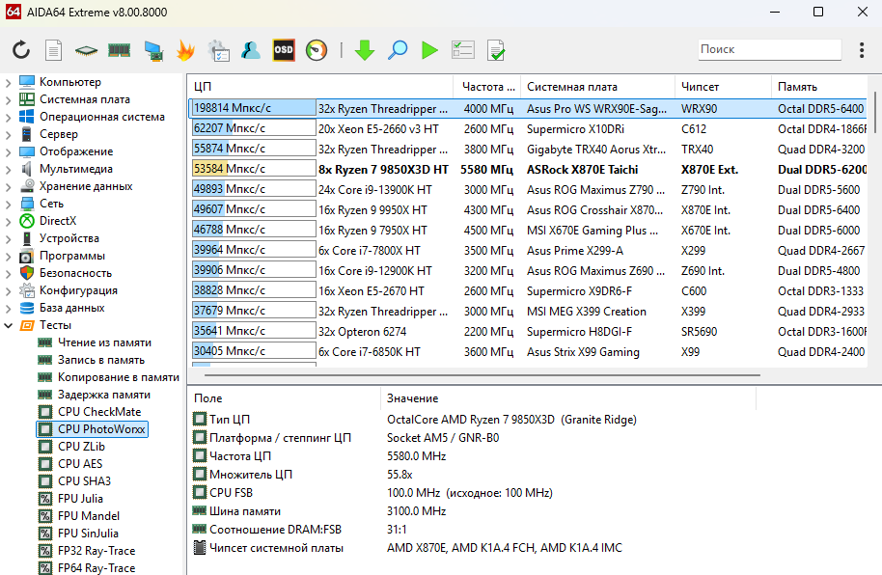Open Копирование в памяти benchmark

(x=118, y=377)
